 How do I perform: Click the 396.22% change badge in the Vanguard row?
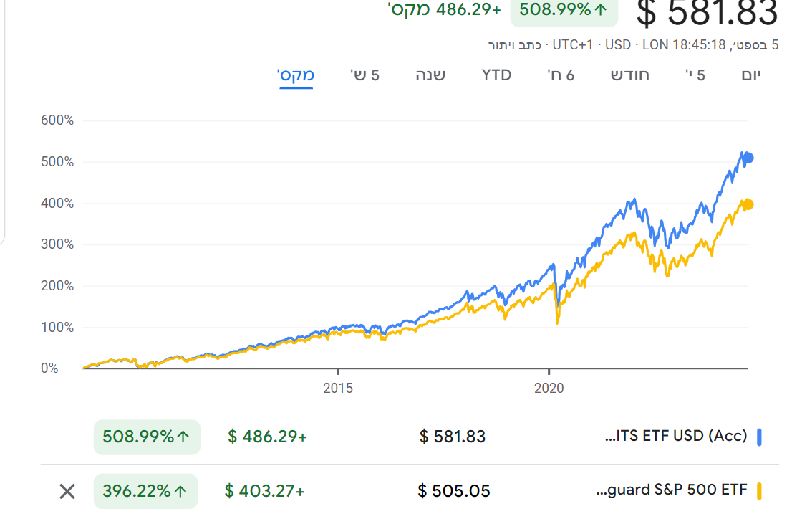[x=145, y=491]
